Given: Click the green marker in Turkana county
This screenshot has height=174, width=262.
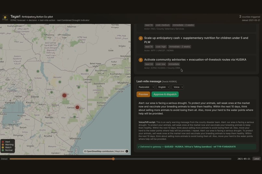Looking at the screenshot, I should [x=38, y=71].
